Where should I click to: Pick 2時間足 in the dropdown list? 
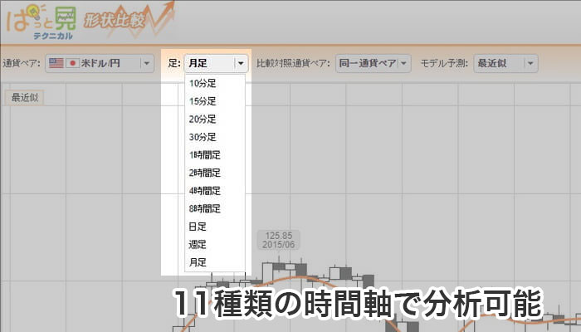coord(214,173)
